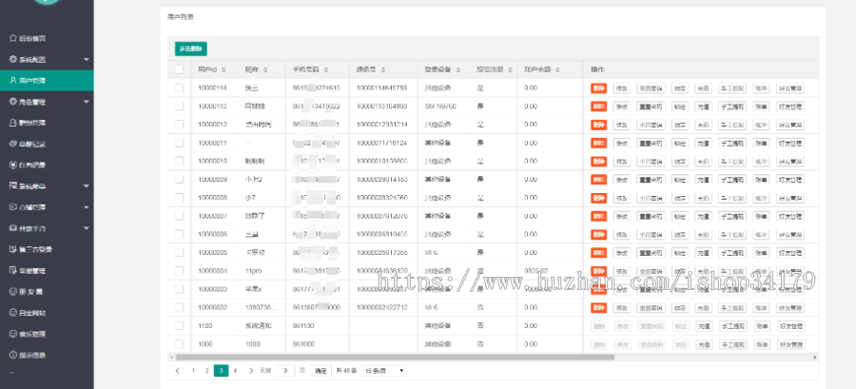The width and height of the screenshot is (856, 389).
Task: Sort table by 账户余额 column arrows
Action: (x=559, y=69)
